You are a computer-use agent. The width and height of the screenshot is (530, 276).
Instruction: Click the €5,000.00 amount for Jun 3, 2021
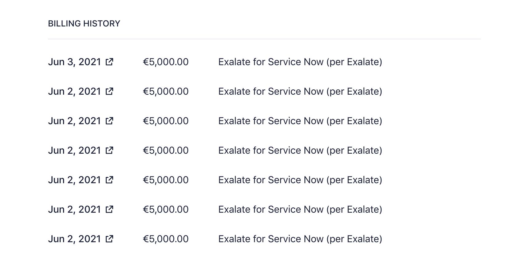point(166,62)
